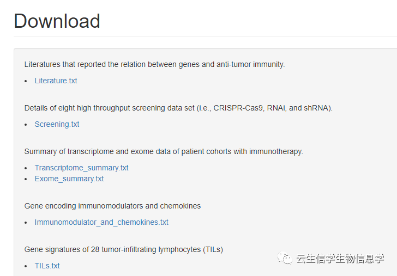Click the high throughput screening description text
397x276 pixels.
[178, 108]
